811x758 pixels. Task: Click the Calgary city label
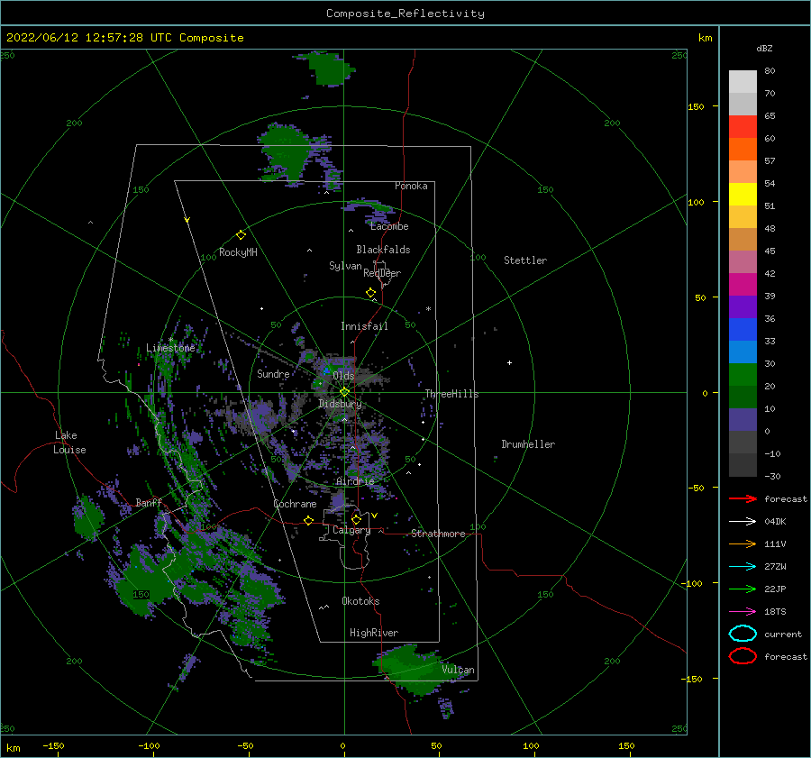click(x=351, y=530)
